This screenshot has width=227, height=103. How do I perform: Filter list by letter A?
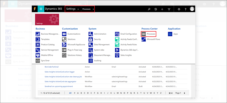78,93
